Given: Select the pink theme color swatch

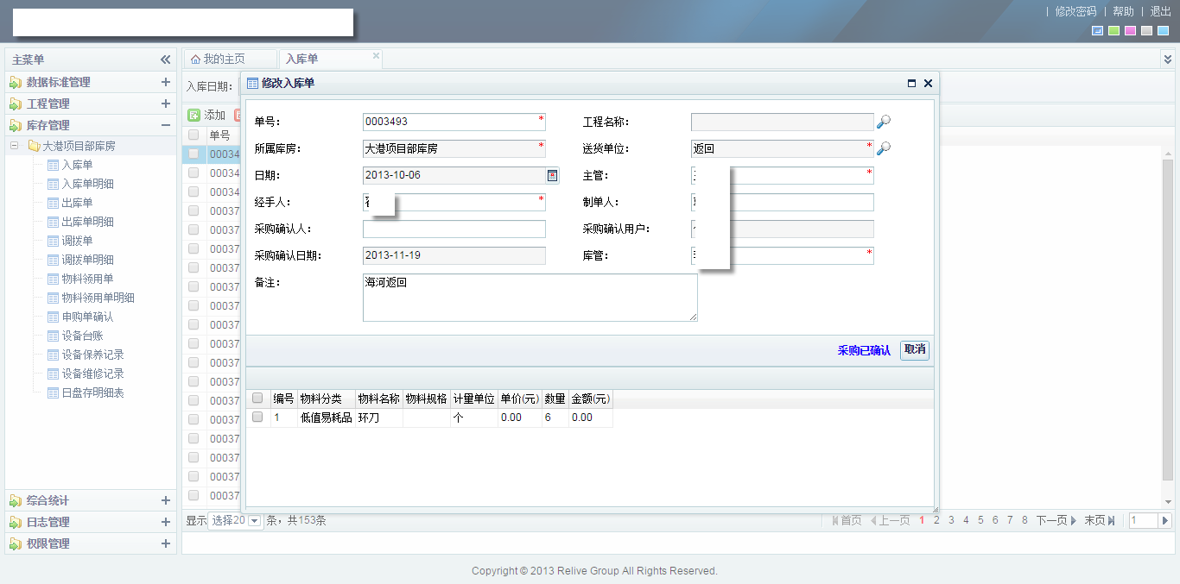Looking at the screenshot, I should (1130, 31).
